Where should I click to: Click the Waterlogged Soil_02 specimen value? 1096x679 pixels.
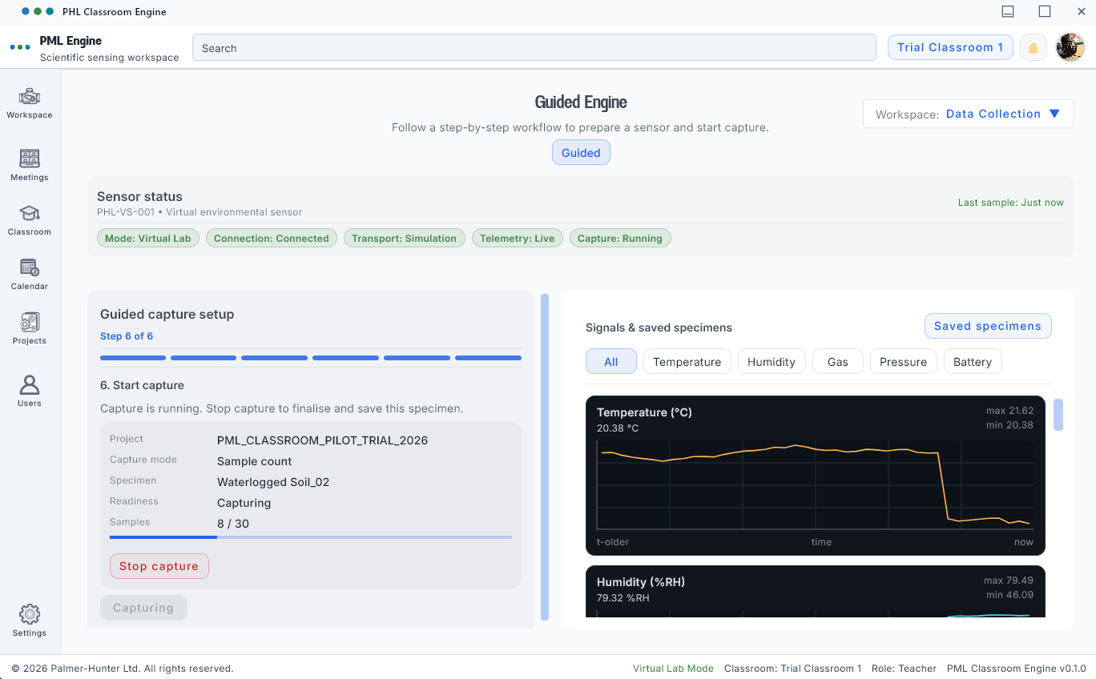(273, 482)
